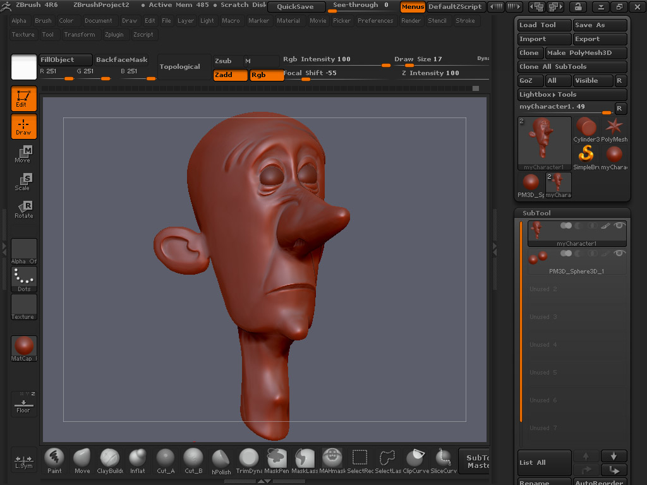Select the TrimDynamic brush
647x485 pixels.
pyautogui.click(x=249, y=460)
